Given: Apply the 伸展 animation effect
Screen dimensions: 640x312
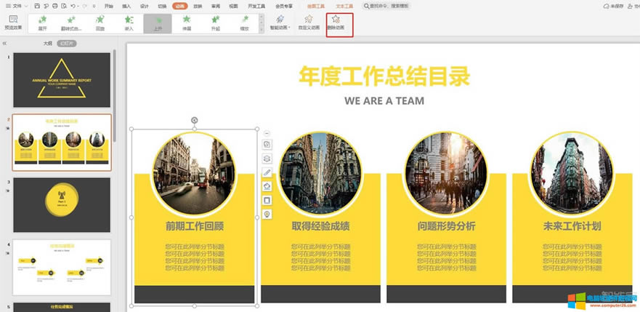Looking at the screenshot, I should click(x=187, y=23).
